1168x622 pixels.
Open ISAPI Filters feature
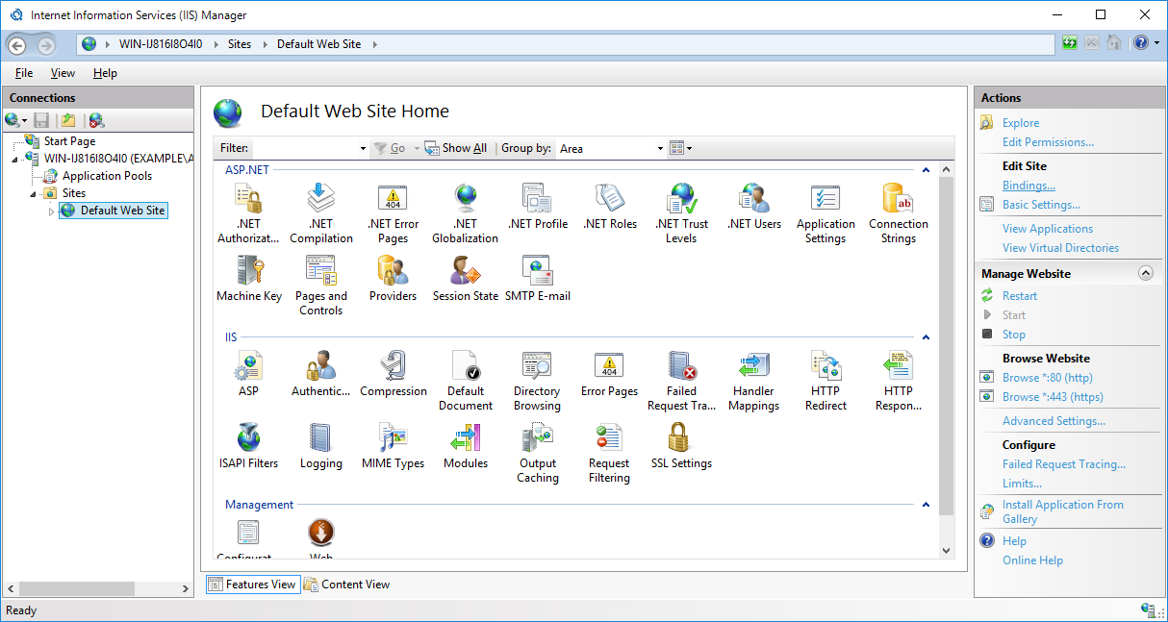pyautogui.click(x=249, y=446)
